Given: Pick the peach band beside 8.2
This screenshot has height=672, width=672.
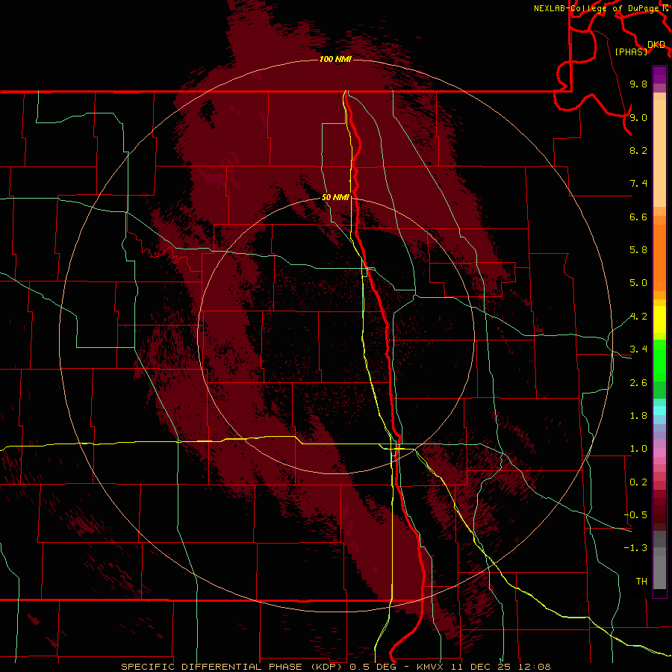Looking at the screenshot, I should tap(659, 153).
